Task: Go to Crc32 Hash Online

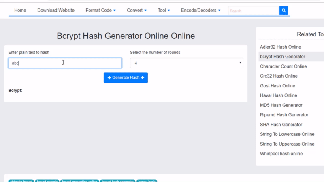Action: pos(279,76)
